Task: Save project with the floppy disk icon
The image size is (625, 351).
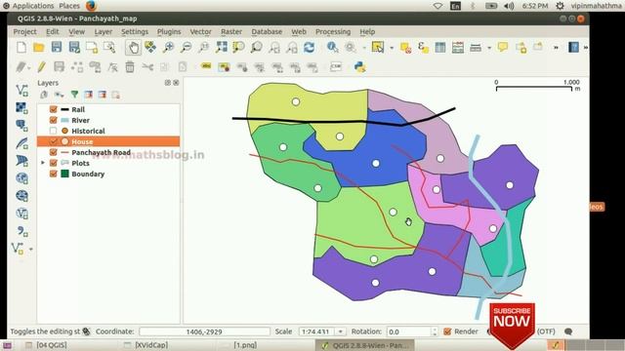Action: click(x=57, y=48)
